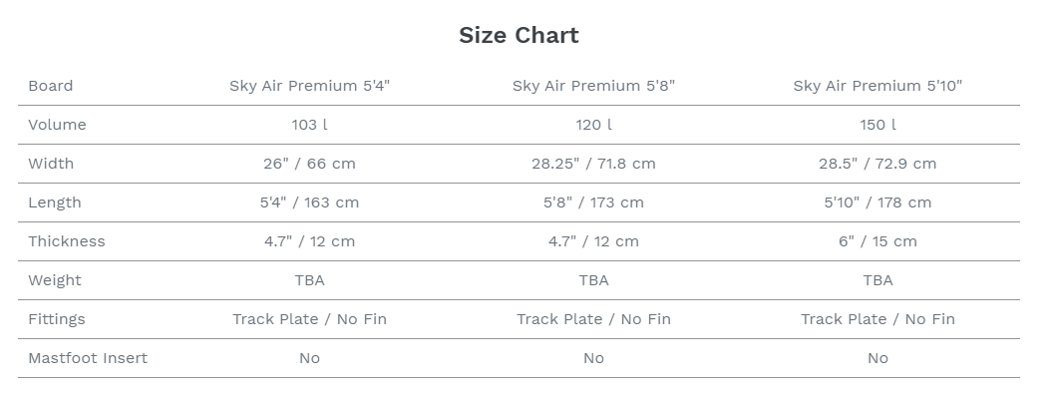Click the 150 l volume value

coord(877,125)
